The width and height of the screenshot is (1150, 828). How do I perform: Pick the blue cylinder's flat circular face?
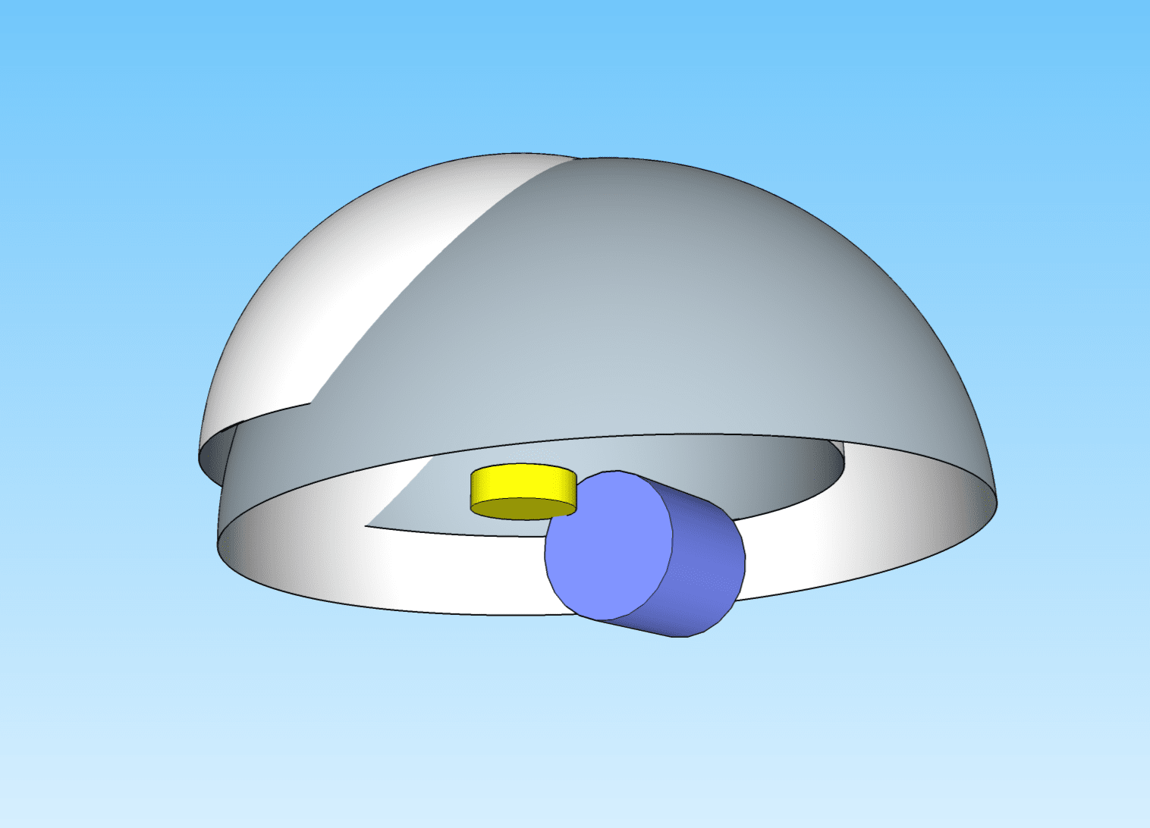click(x=608, y=544)
